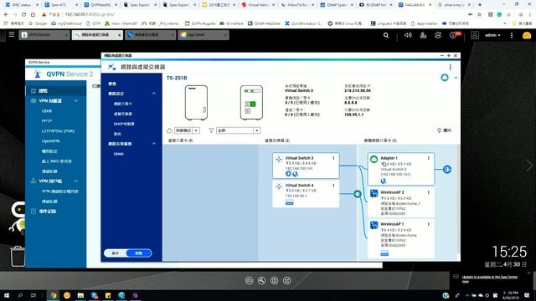Open File Explorer in the Windows taskbar
Screen dimensions: 536x301
[x=80, y=295]
